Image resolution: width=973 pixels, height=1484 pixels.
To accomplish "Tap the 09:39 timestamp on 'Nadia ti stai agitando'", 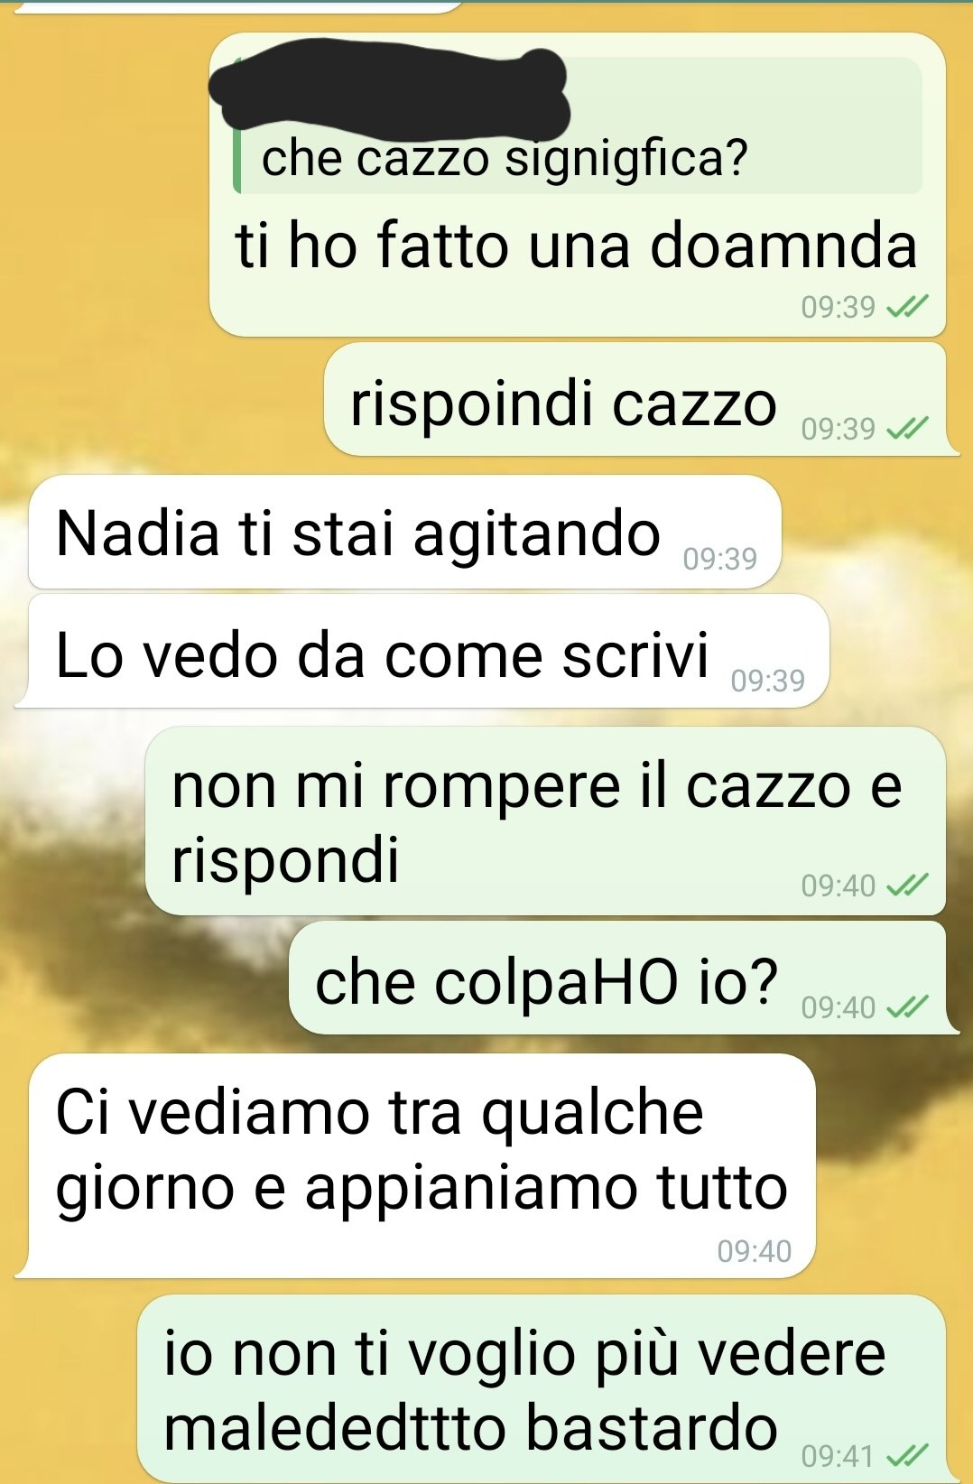I will click(x=719, y=560).
